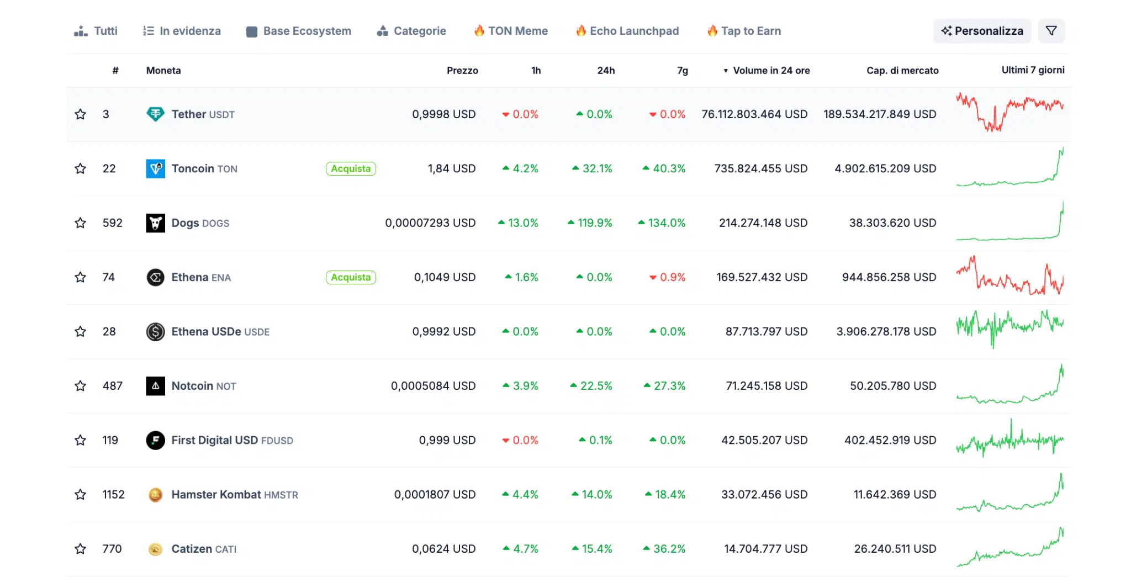This screenshot has height=577, width=1131.
Task: Click the Dogs coin logo
Action: [x=155, y=223]
